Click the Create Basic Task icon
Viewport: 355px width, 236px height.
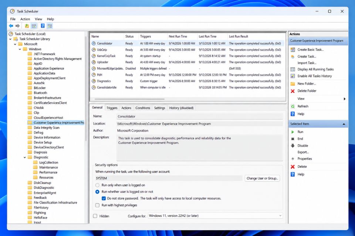pyautogui.click(x=293, y=50)
